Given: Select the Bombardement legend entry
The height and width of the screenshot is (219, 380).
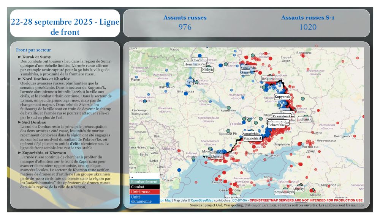Looking at the screenshot, I should pyautogui.click(x=144, y=181).
